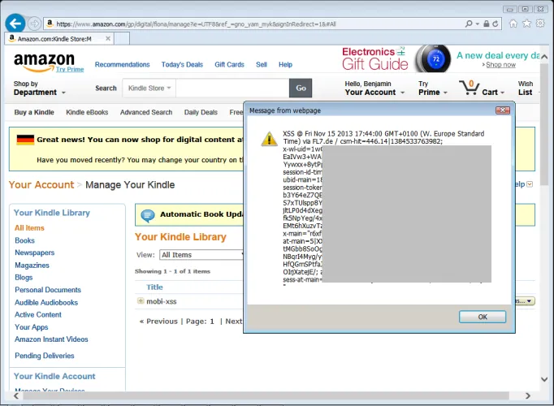Select the Kindle eBooks nav item
The height and width of the screenshot is (406, 554).
click(x=87, y=113)
